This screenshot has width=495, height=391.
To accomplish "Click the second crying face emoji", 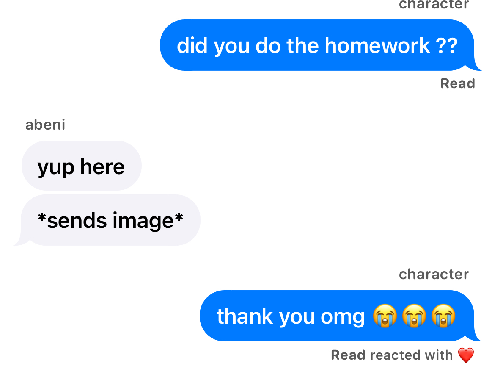I will click(x=414, y=316).
